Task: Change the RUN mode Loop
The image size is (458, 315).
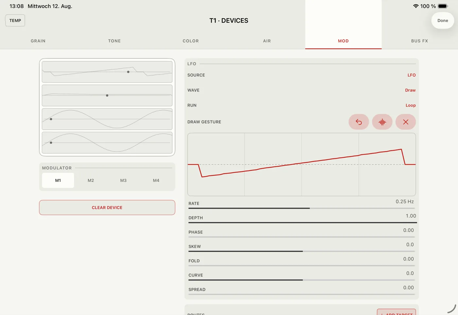Action: tap(411, 105)
